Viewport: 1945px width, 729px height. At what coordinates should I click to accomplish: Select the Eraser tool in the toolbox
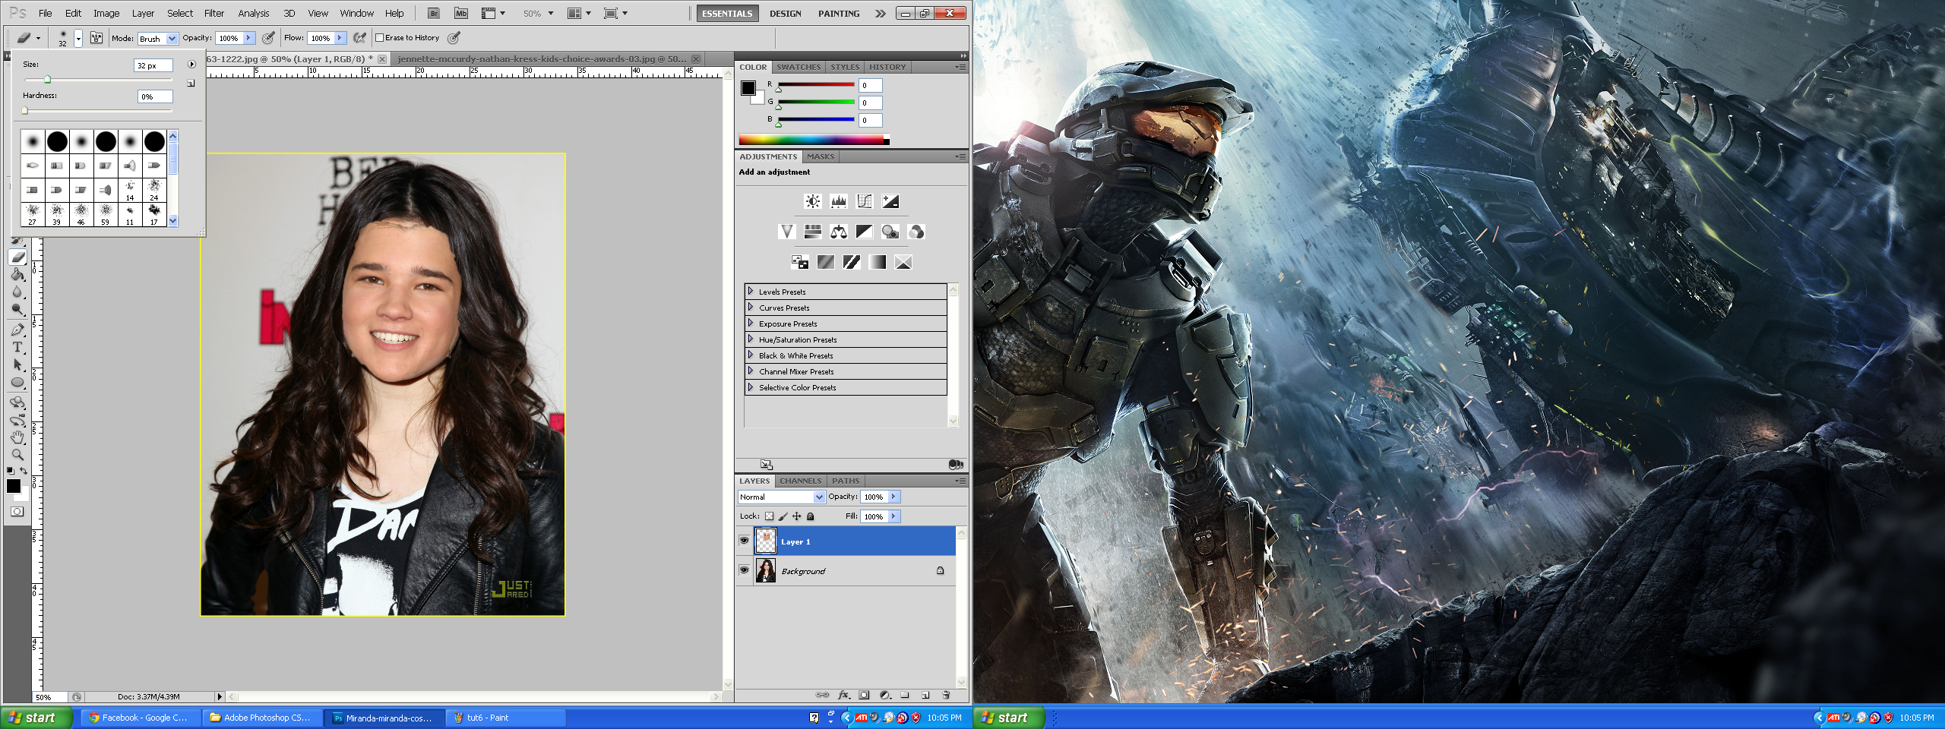point(17,257)
